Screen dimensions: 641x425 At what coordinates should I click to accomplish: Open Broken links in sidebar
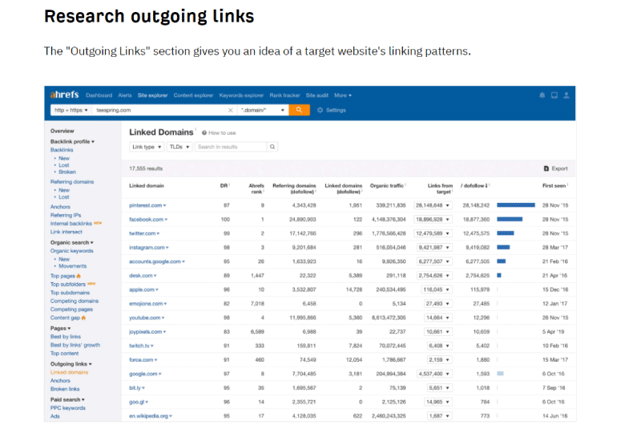(x=65, y=389)
